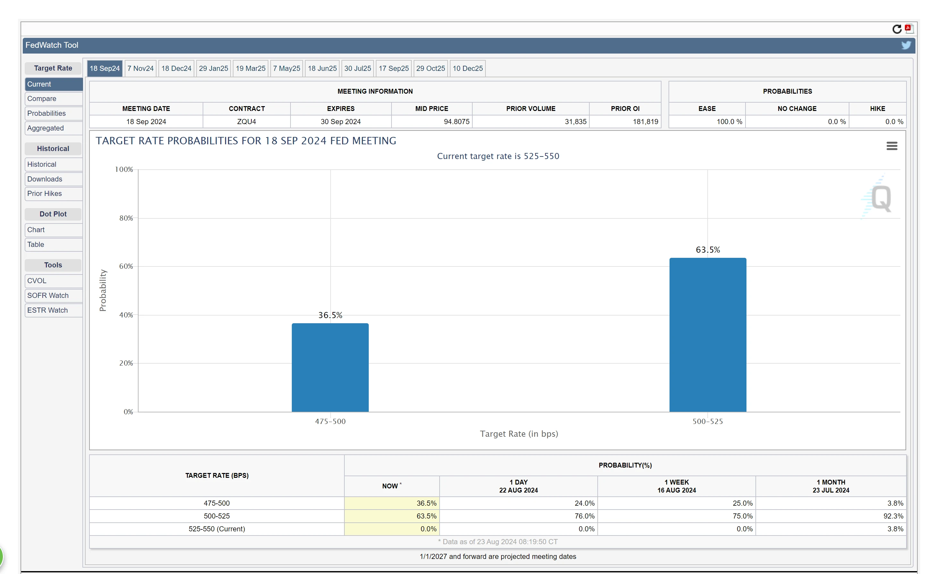Click the 500-525 probability bar
The image size is (935, 574).
(707, 335)
